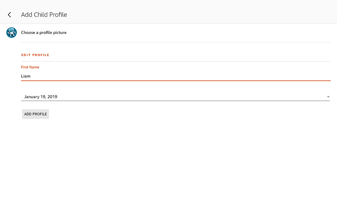The image size is (337, 210).
Task: Click the EDIT PROFILE section header
Action: pyautogui.click(x=35, y=55)
